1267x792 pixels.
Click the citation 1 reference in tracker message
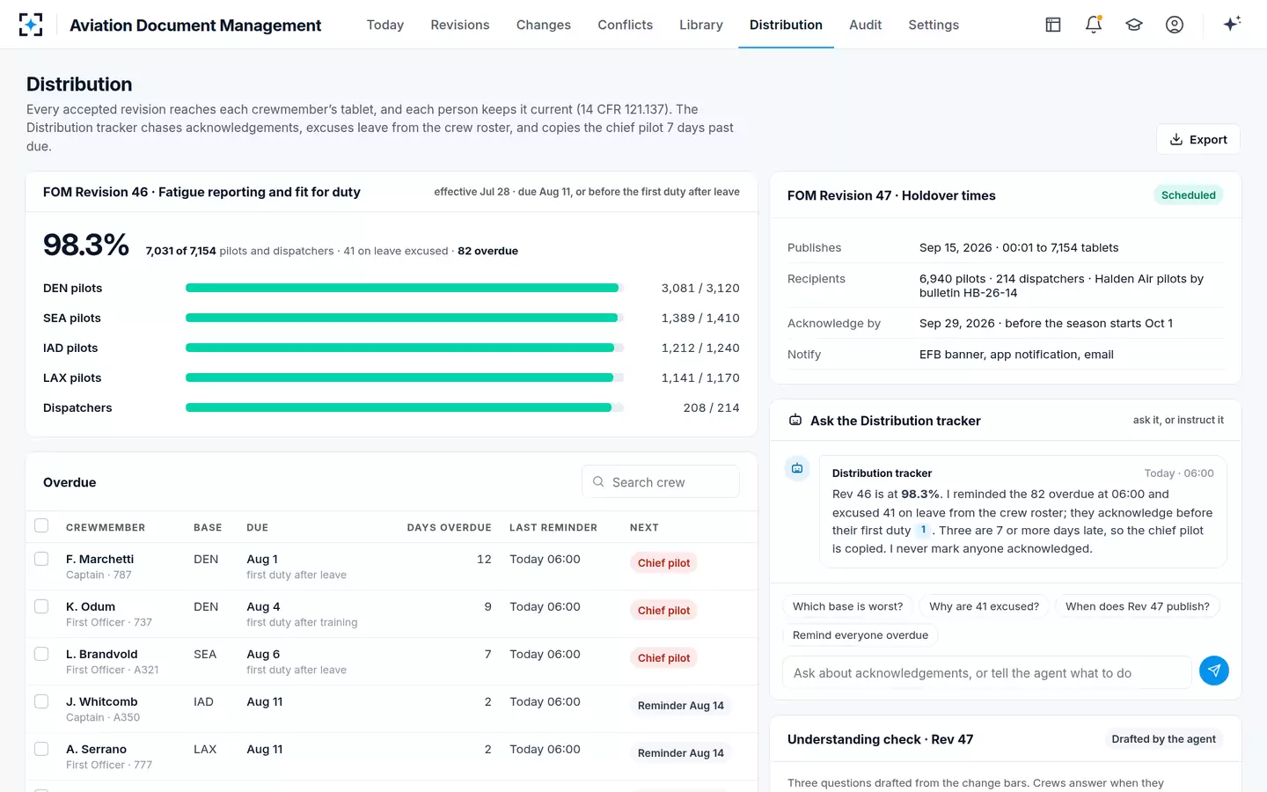(x=923, y=530)
